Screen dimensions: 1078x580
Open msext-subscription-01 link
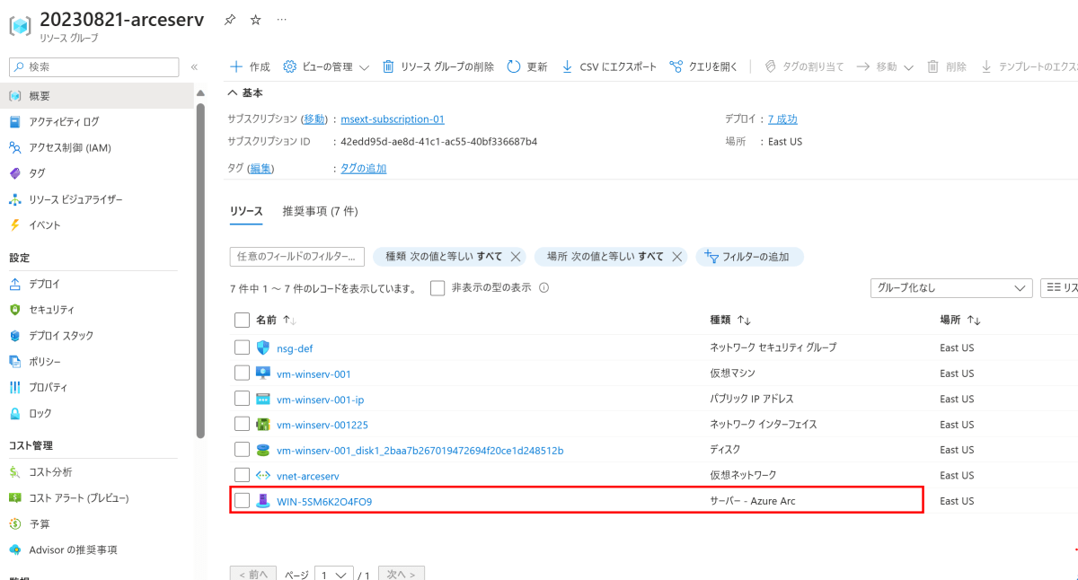393,119
